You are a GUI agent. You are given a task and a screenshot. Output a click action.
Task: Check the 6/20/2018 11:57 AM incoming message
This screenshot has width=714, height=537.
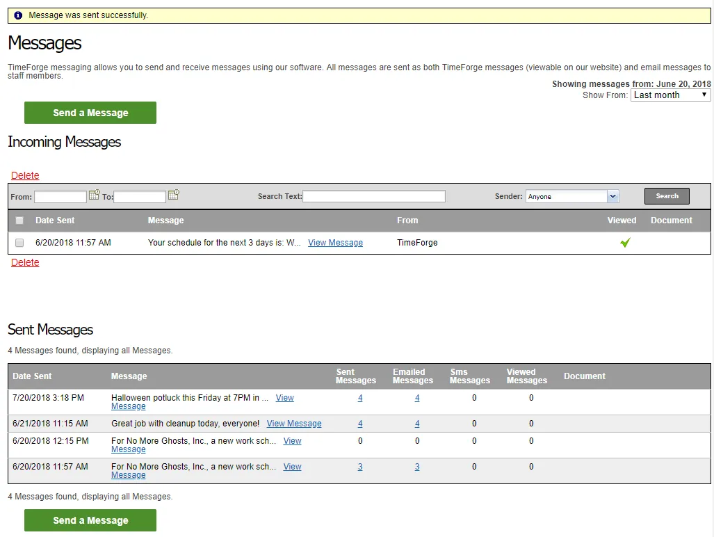tap(19, 243)
